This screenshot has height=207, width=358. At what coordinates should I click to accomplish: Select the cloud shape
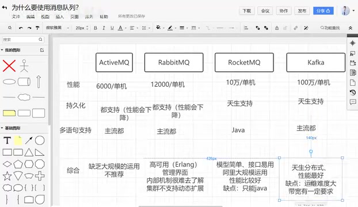tap(24, 97)
